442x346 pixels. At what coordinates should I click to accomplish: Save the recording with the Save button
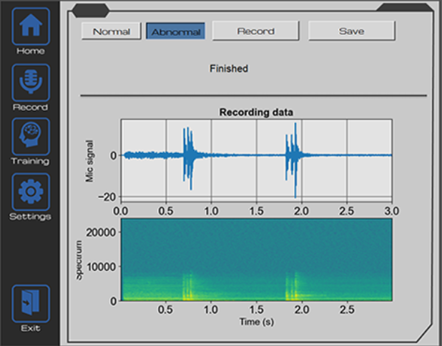tap(351, 31)
